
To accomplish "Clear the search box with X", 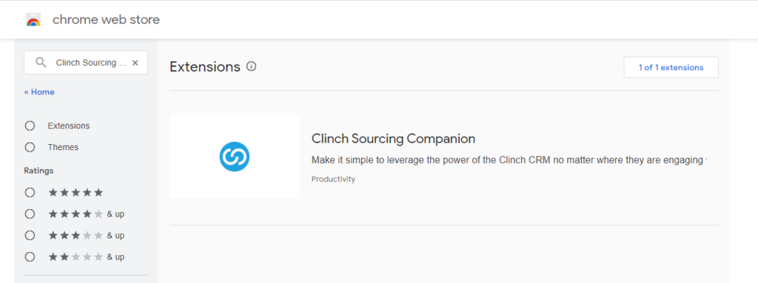I will coord(135,63).
